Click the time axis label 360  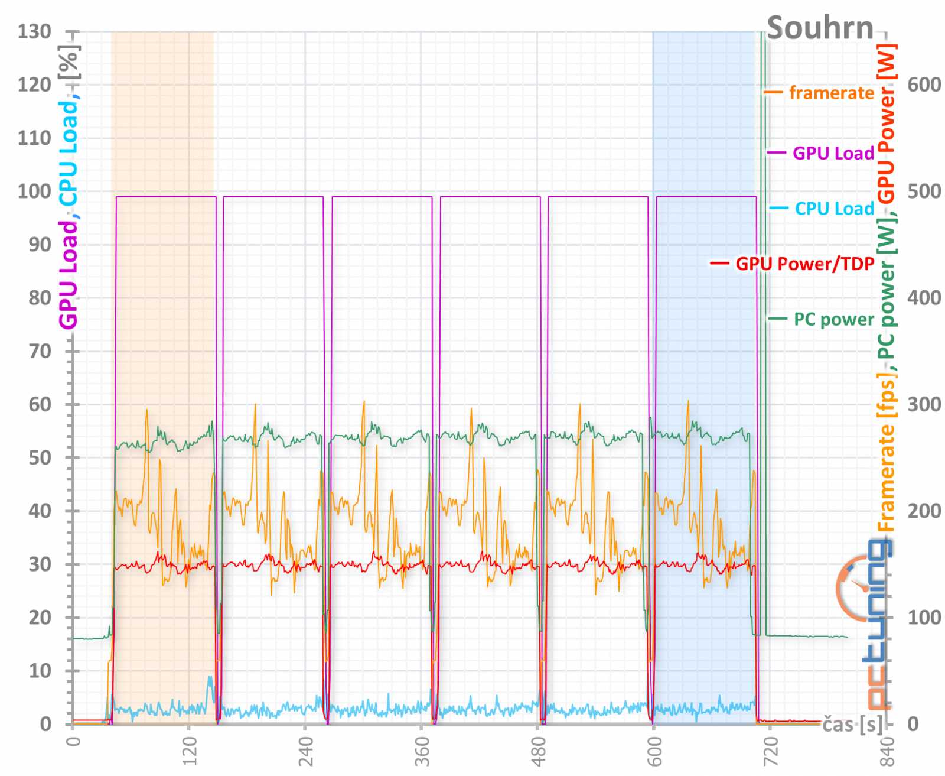[x=422, y=751]
